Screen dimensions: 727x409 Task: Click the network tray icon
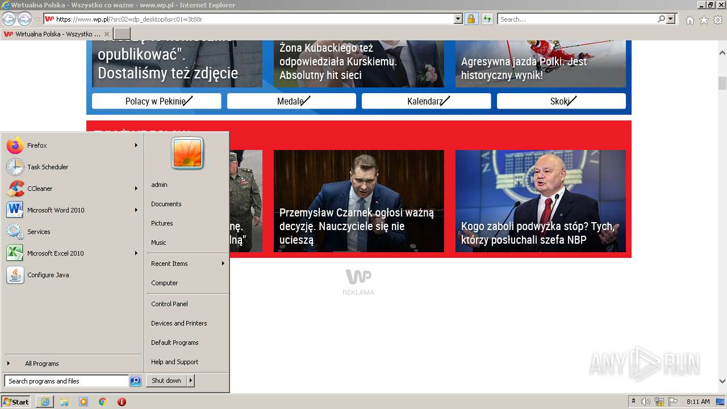click(x=659, y=402)
